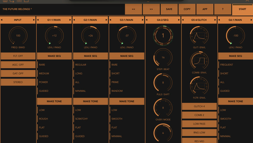Open help with the ? button
The width and height of the screenshot is (253, 143).
[223, 9]
